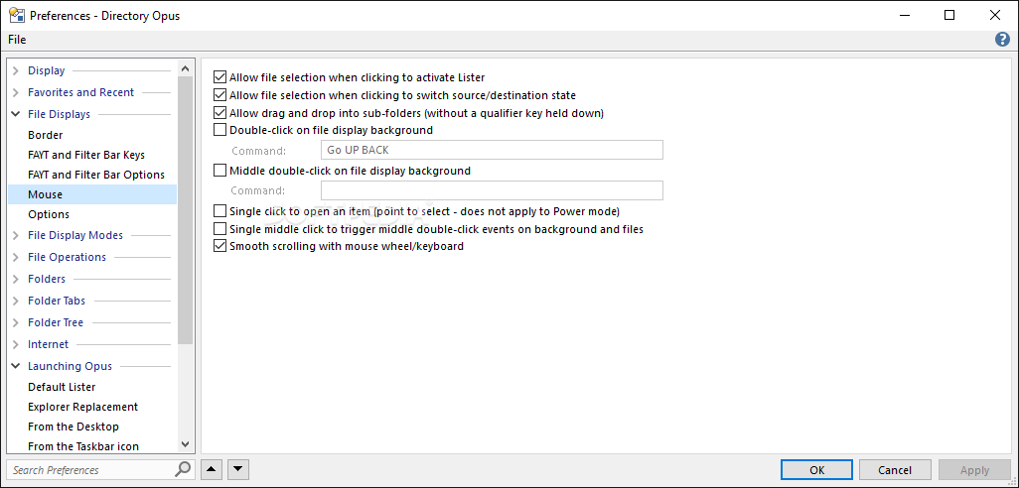This screenshot has width=1019, height=488.
Task: Click the Directory Opus title bar icon
Action: [x=16, y=15]
